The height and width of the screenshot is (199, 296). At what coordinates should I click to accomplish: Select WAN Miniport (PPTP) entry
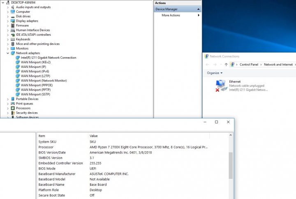coord(36,90)
